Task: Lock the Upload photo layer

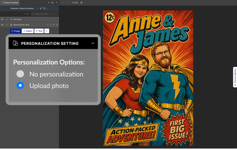Action: click(7, 25)
